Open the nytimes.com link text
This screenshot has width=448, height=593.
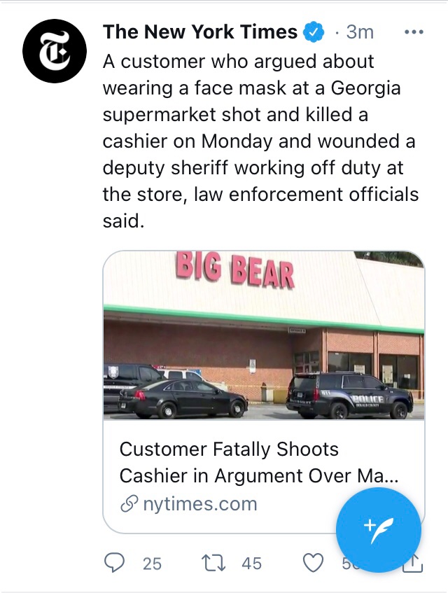(x=199, y=504)
